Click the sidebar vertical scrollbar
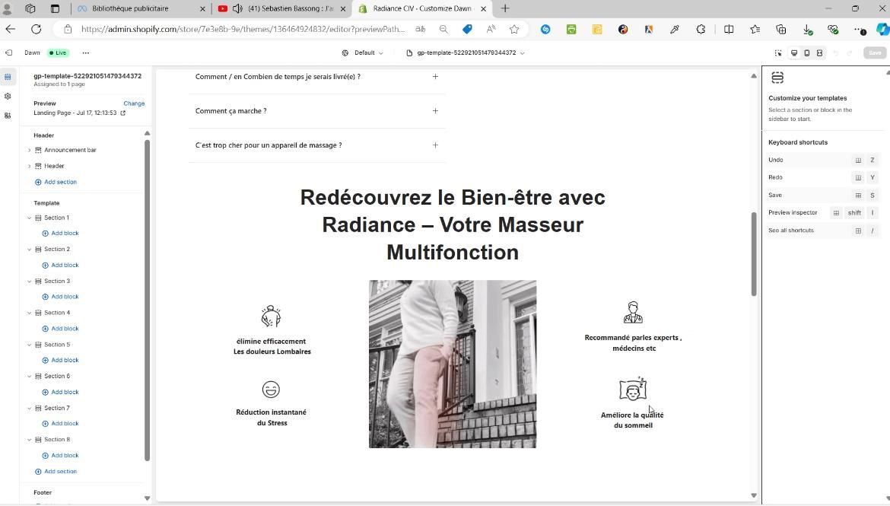Viewport: 890px width, 506px height. click(x=147, y=300)
